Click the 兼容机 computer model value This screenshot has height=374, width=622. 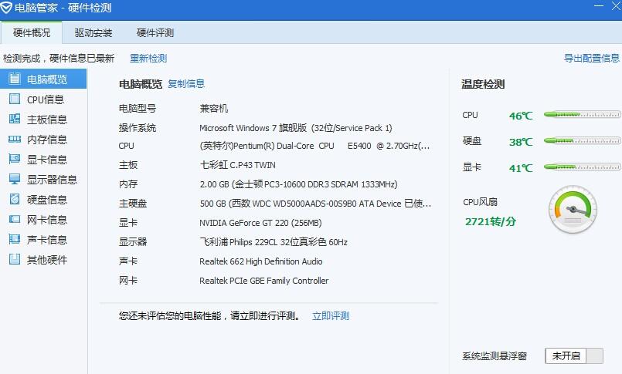point(214,109)
